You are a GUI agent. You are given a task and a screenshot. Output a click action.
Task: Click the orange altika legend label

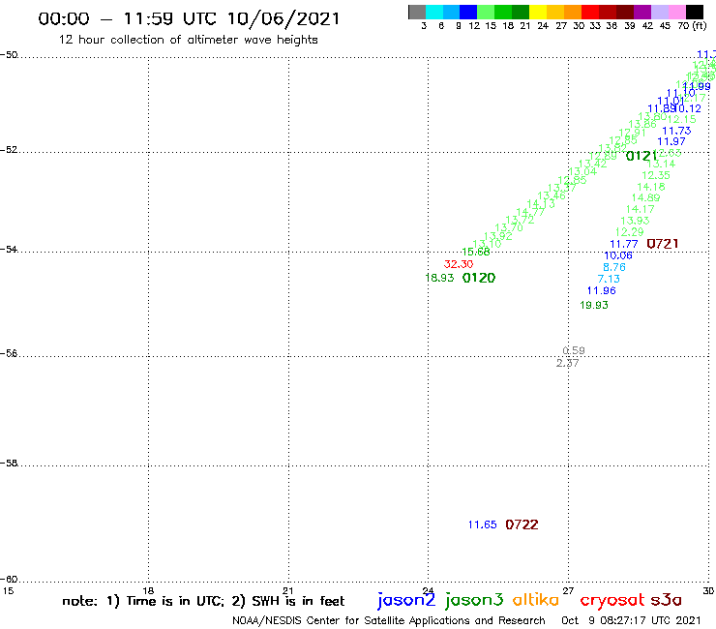pyautogui.click(x=536, y=600)
